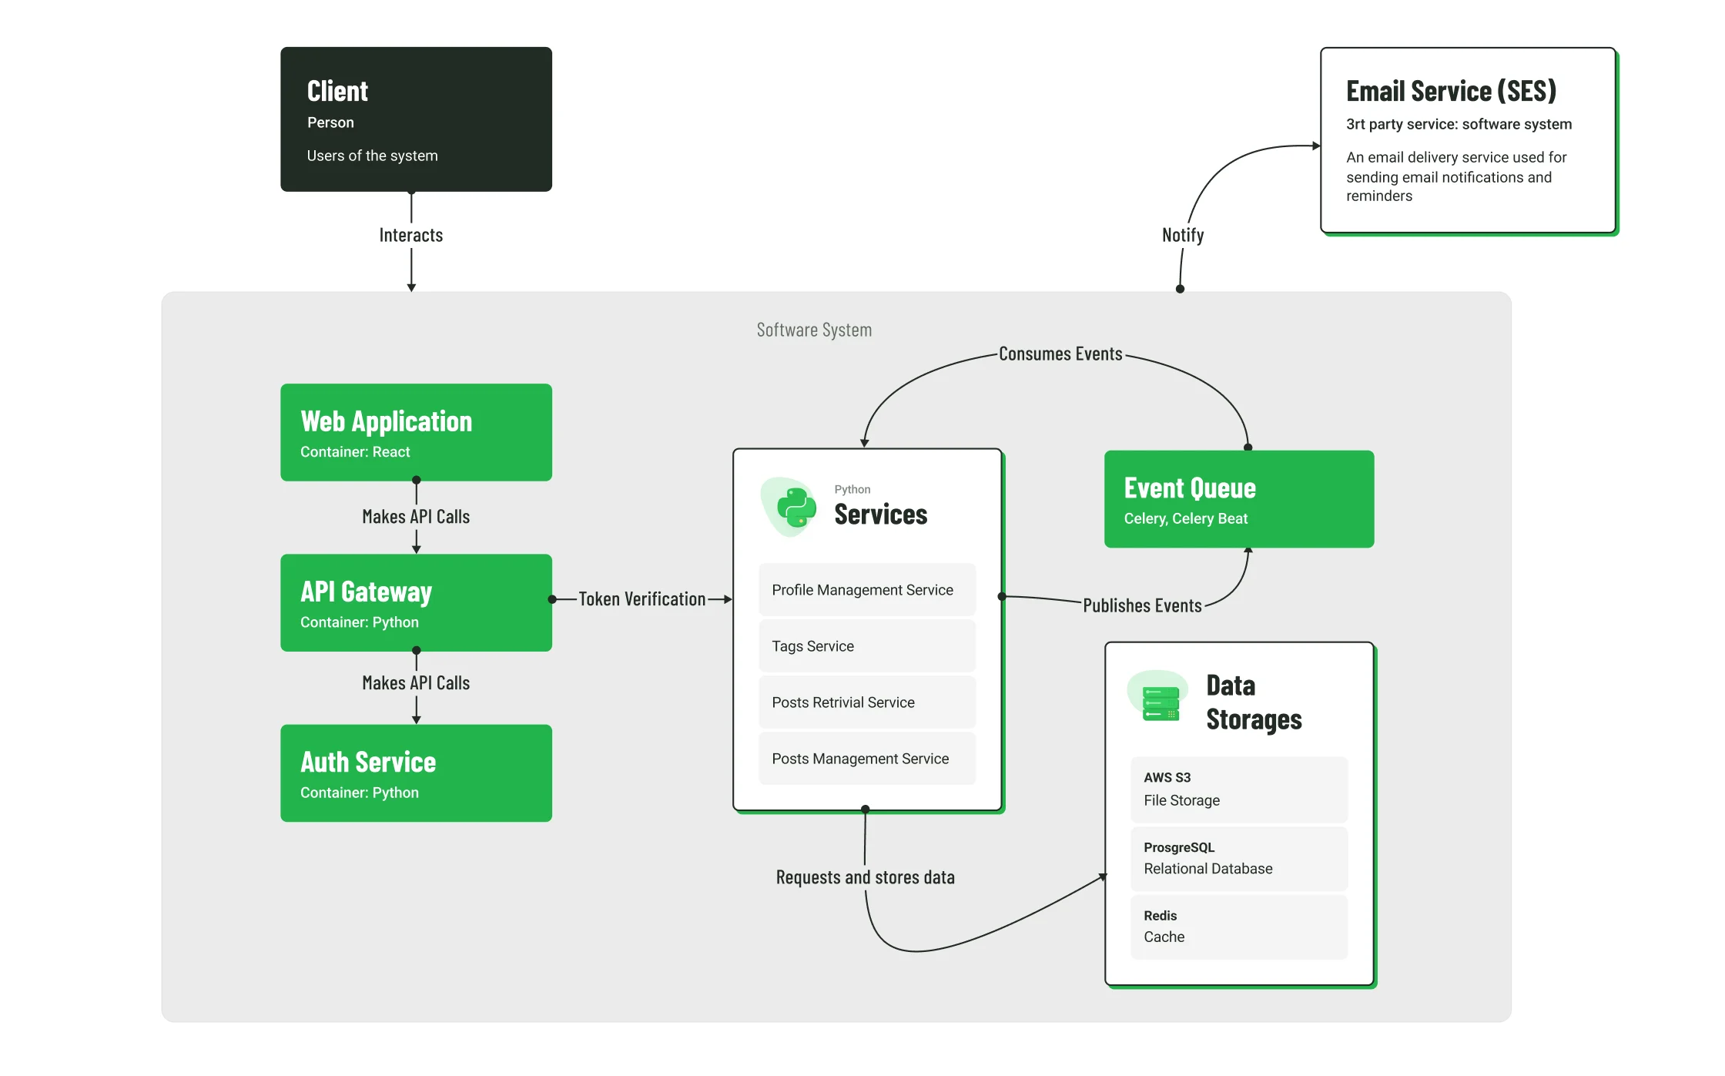Click the Consumes Events connector label
1725x1076 pixels.
[x=1060, y=354]
